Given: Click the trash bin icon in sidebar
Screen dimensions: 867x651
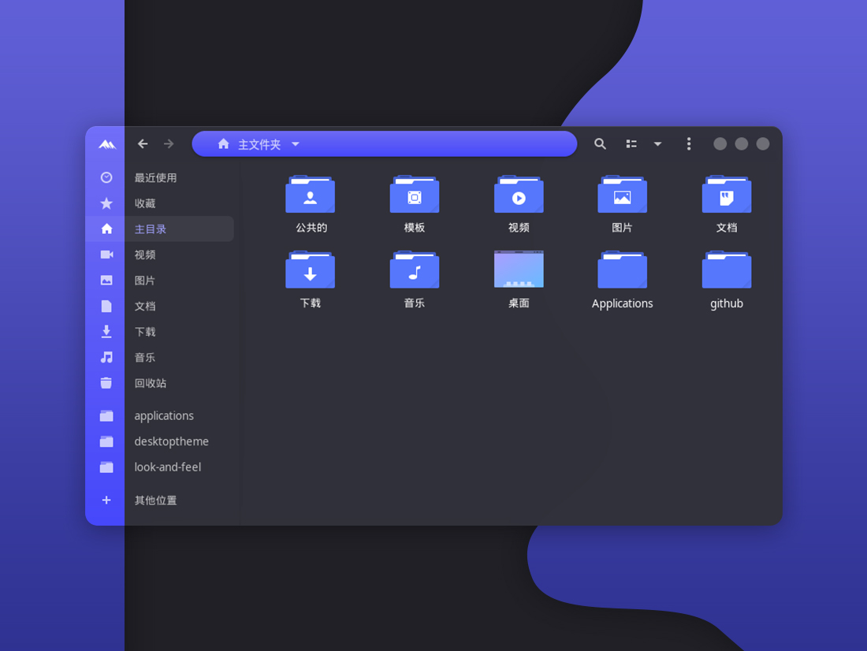Looking at the screenshot, I should click(106, 383).
